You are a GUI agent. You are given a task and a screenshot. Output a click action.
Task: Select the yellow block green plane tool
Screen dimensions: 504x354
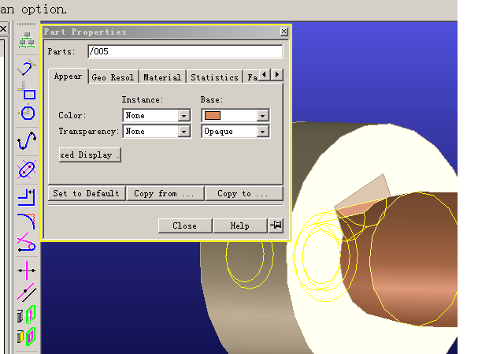[27, 337]
